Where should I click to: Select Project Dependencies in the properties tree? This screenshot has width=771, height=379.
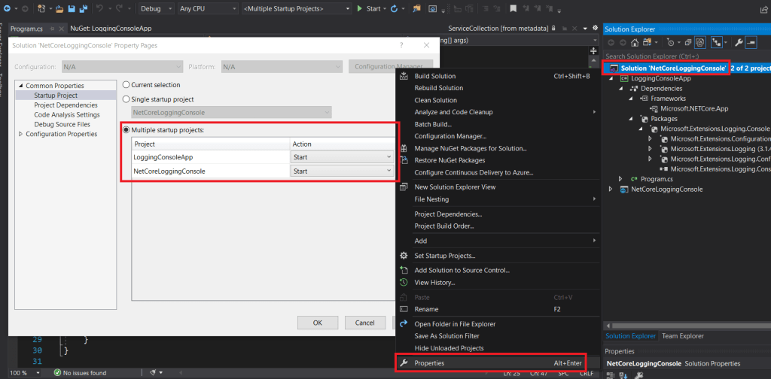coord(66,105)
